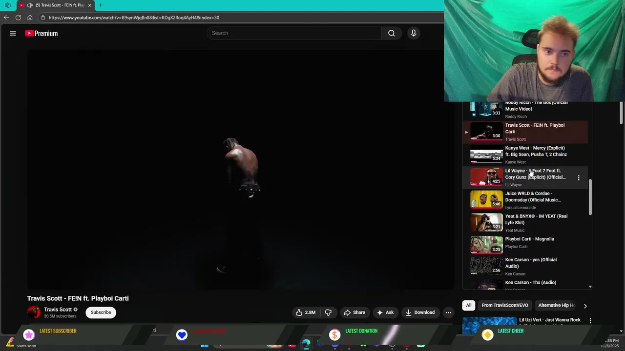The height and width of the screenshot is (351, 625).
Task: Open options for Lil Uzi Vert video
Action: click(590, 321)
